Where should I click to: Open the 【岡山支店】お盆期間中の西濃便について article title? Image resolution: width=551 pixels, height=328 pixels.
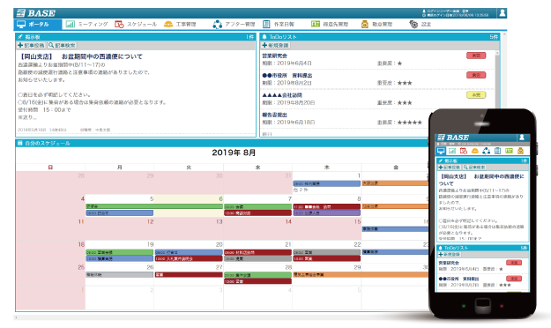click(81, 56)
